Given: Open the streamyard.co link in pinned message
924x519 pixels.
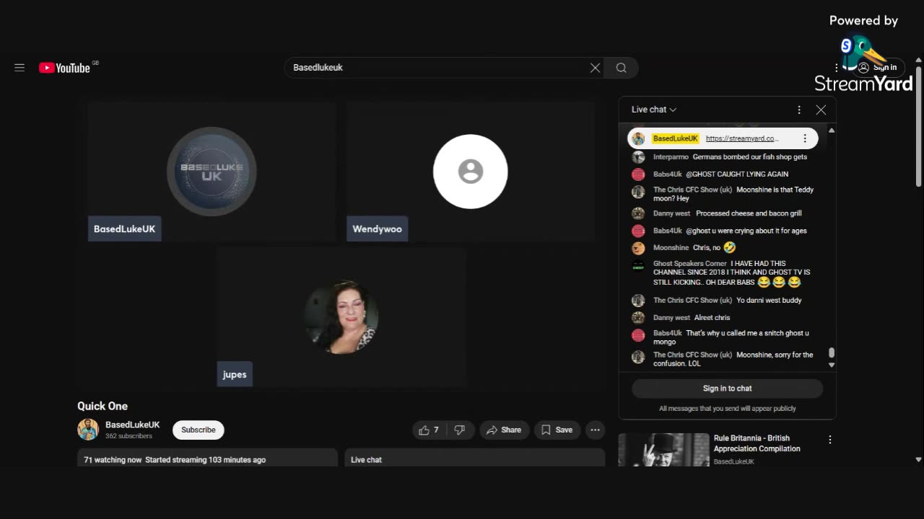Looking at the screenshot, I should pyautogui.click(x=742, y=138).
